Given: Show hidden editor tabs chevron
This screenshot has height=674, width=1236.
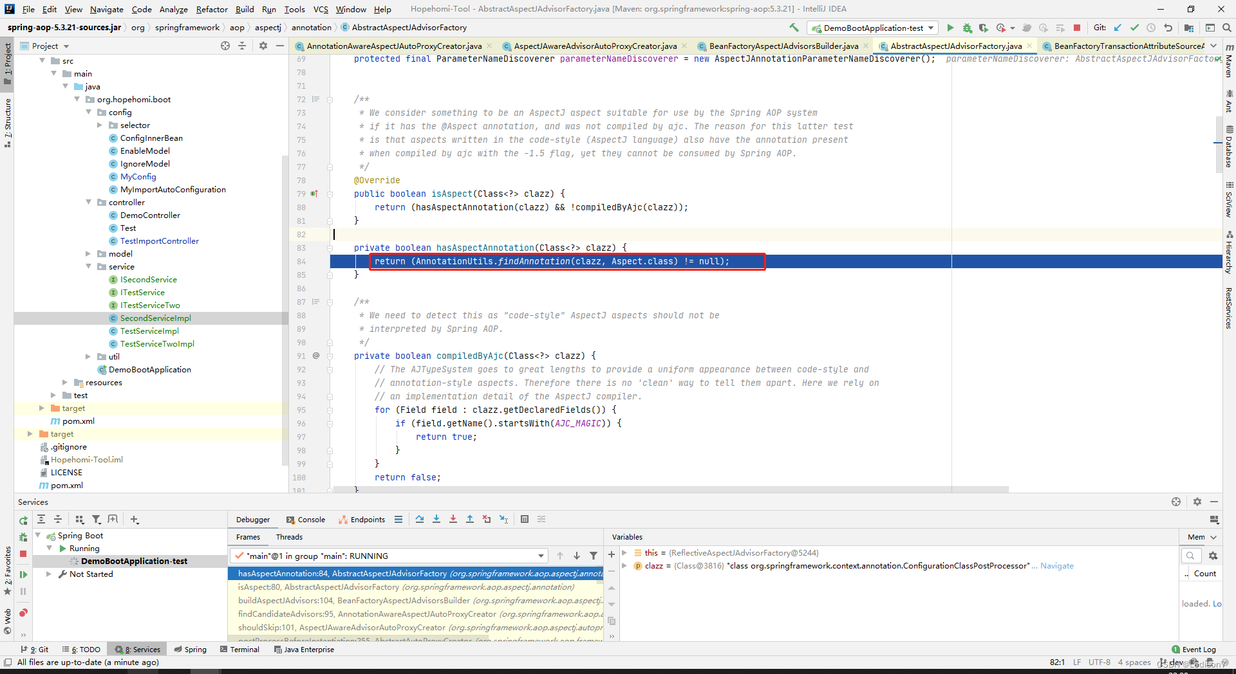Looking at the screenshot, I should 1213,46.
